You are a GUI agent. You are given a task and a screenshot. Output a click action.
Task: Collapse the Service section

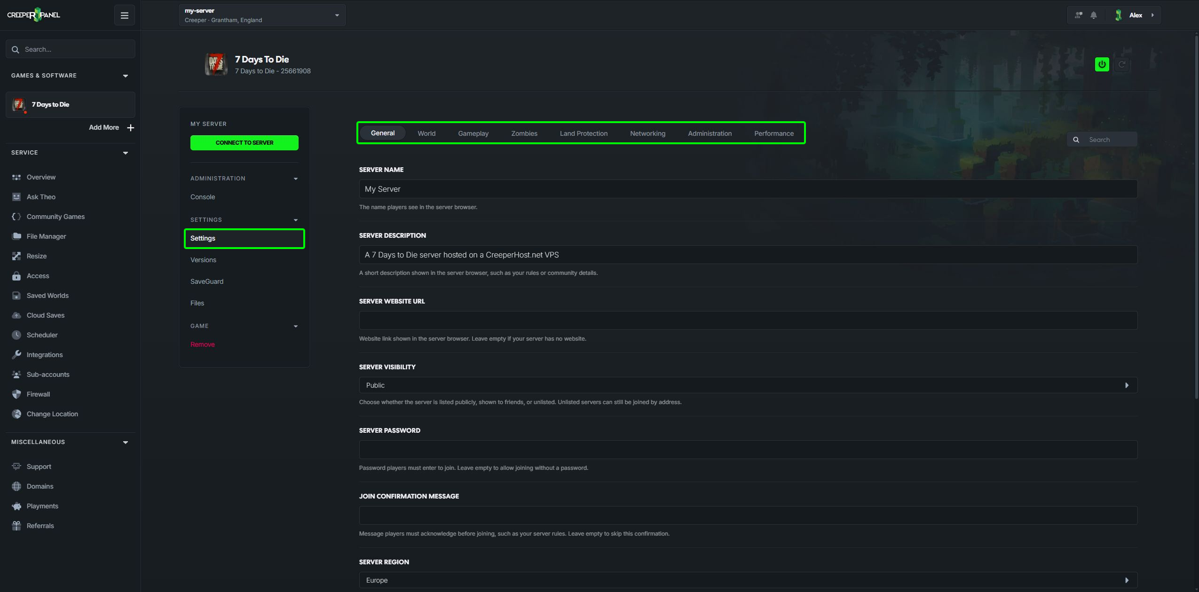pyautogui.click(x=126, y=153)
